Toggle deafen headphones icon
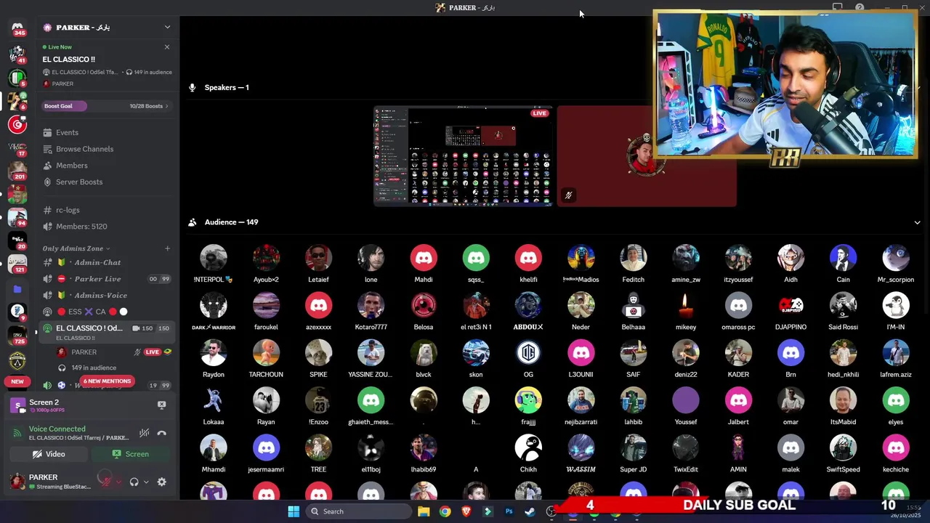The image size is (930, 523). pos(134,482)
